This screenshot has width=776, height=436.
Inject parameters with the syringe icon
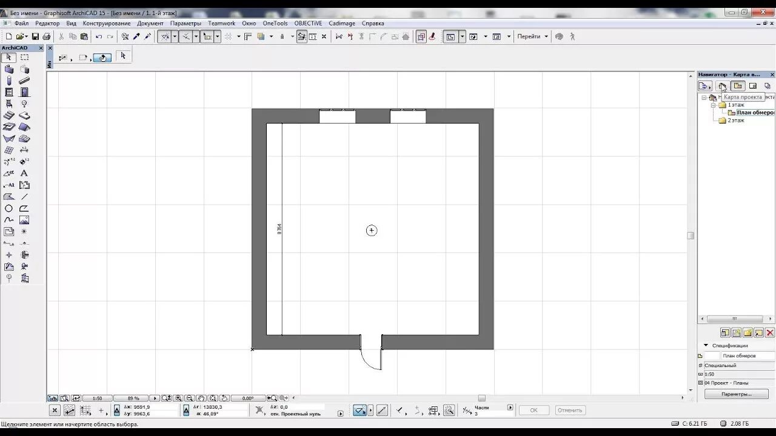coord(147,36)
